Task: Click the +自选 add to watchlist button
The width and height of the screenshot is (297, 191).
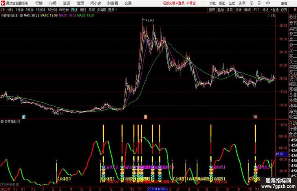Action: click(275, 10)
